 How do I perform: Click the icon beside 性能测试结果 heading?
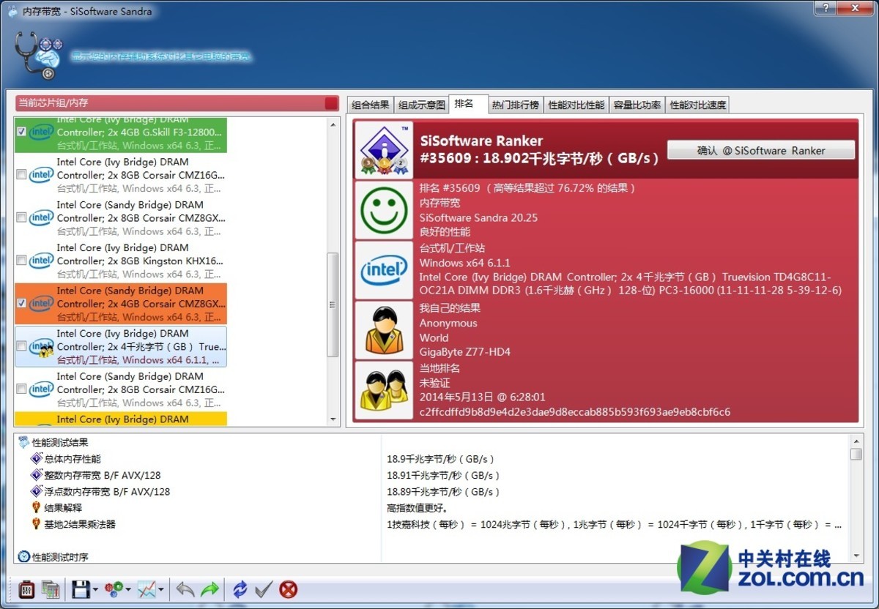pos(23,442)
